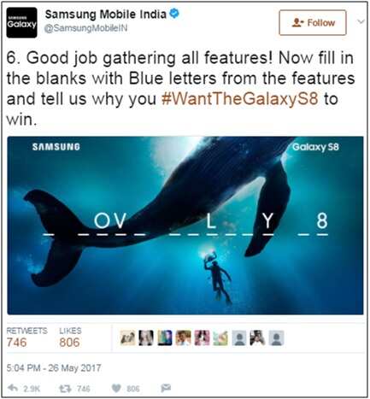Image resolution: width=370 pixels, height=399 pixels.
Task: Open the #WantTheGalaxyS8 hashtag
Action: (x=239, y=99)
